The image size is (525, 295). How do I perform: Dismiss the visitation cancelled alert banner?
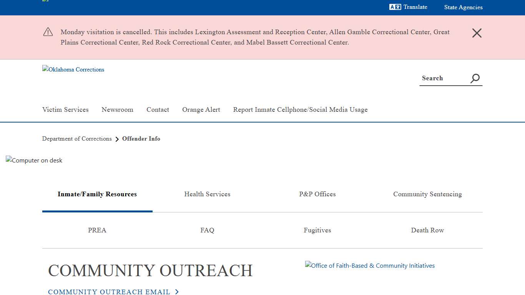[477, 33]
